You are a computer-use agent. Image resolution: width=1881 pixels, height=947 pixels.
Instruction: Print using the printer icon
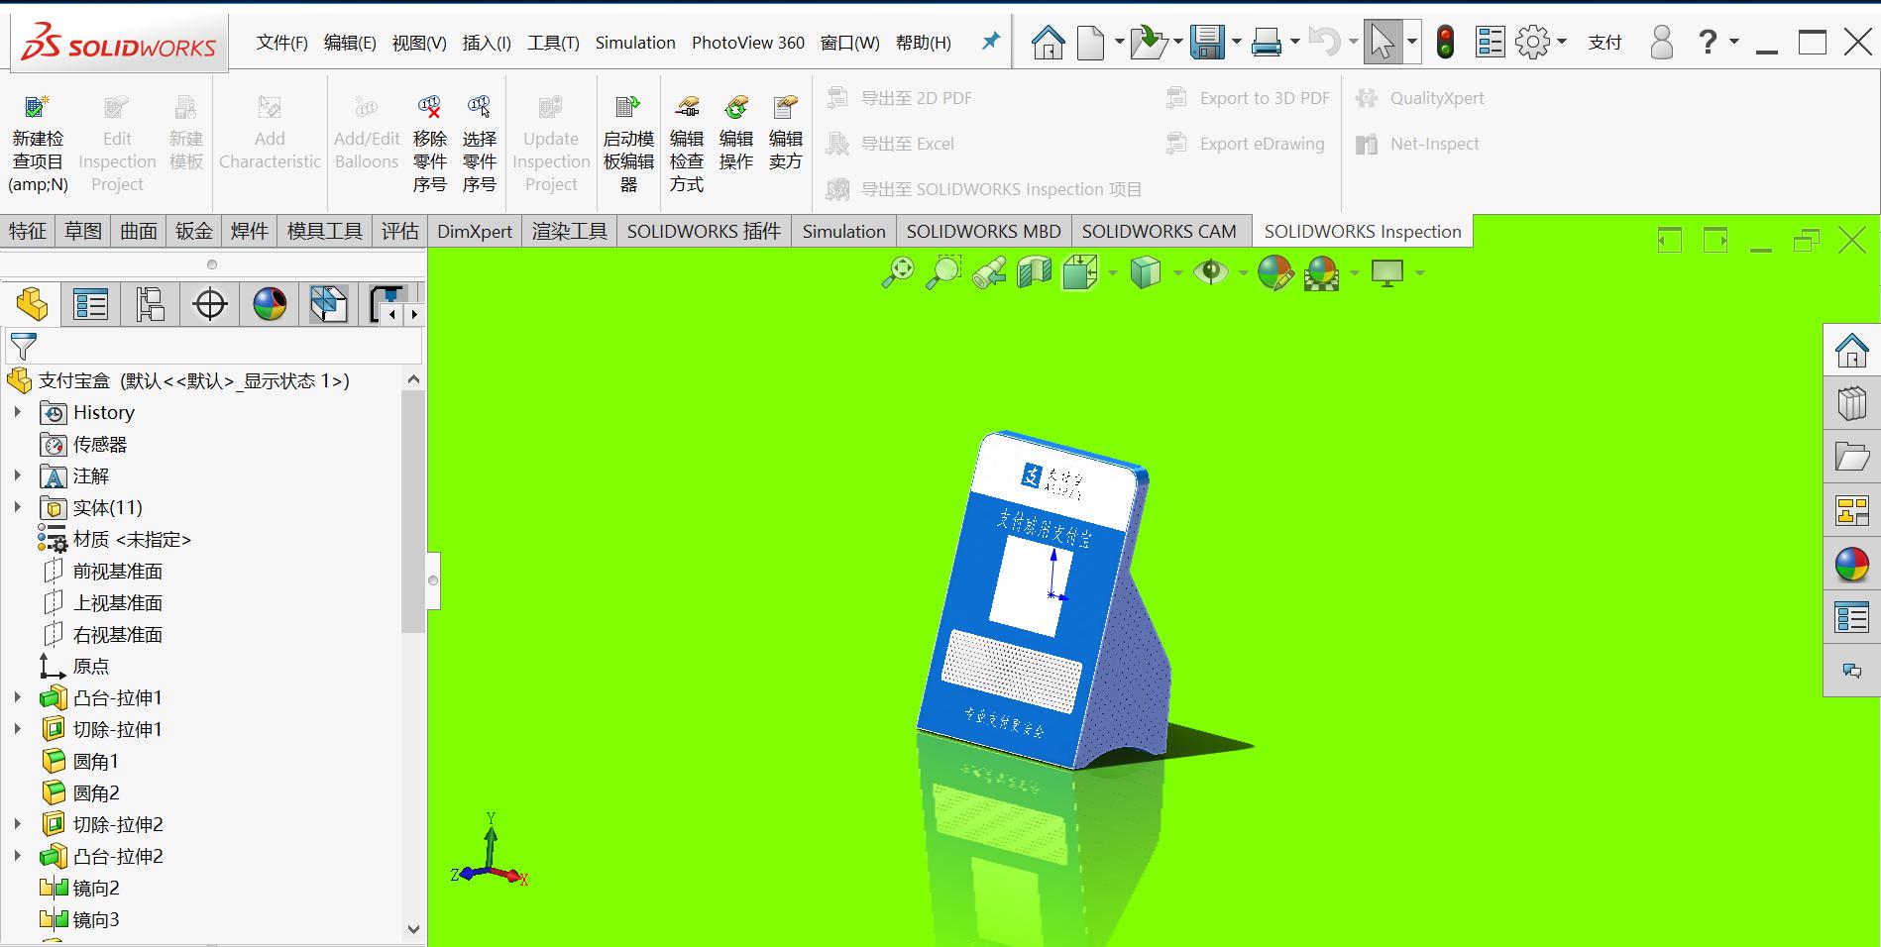coord(1266,43)
